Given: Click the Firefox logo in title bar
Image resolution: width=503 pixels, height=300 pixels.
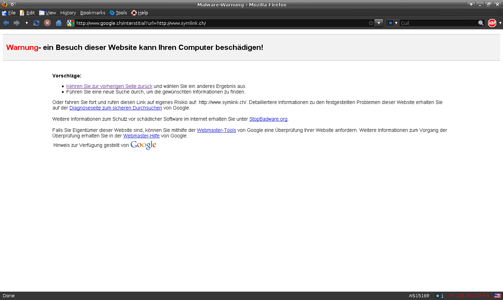Looking at the screenshot, I should point(4,4).
